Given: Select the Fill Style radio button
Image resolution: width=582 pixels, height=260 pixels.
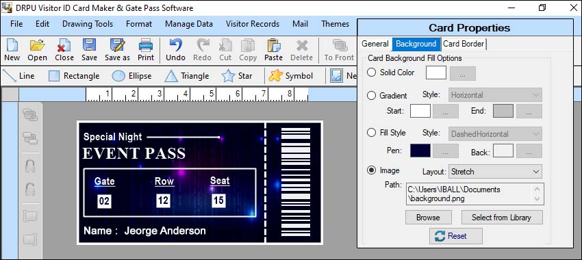Looking at the screenshot, I should (x=371, y=133).
